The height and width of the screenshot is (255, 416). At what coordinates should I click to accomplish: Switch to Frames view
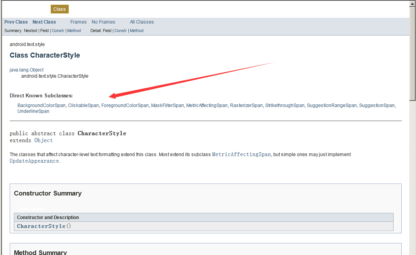click(x=78, y=22)
